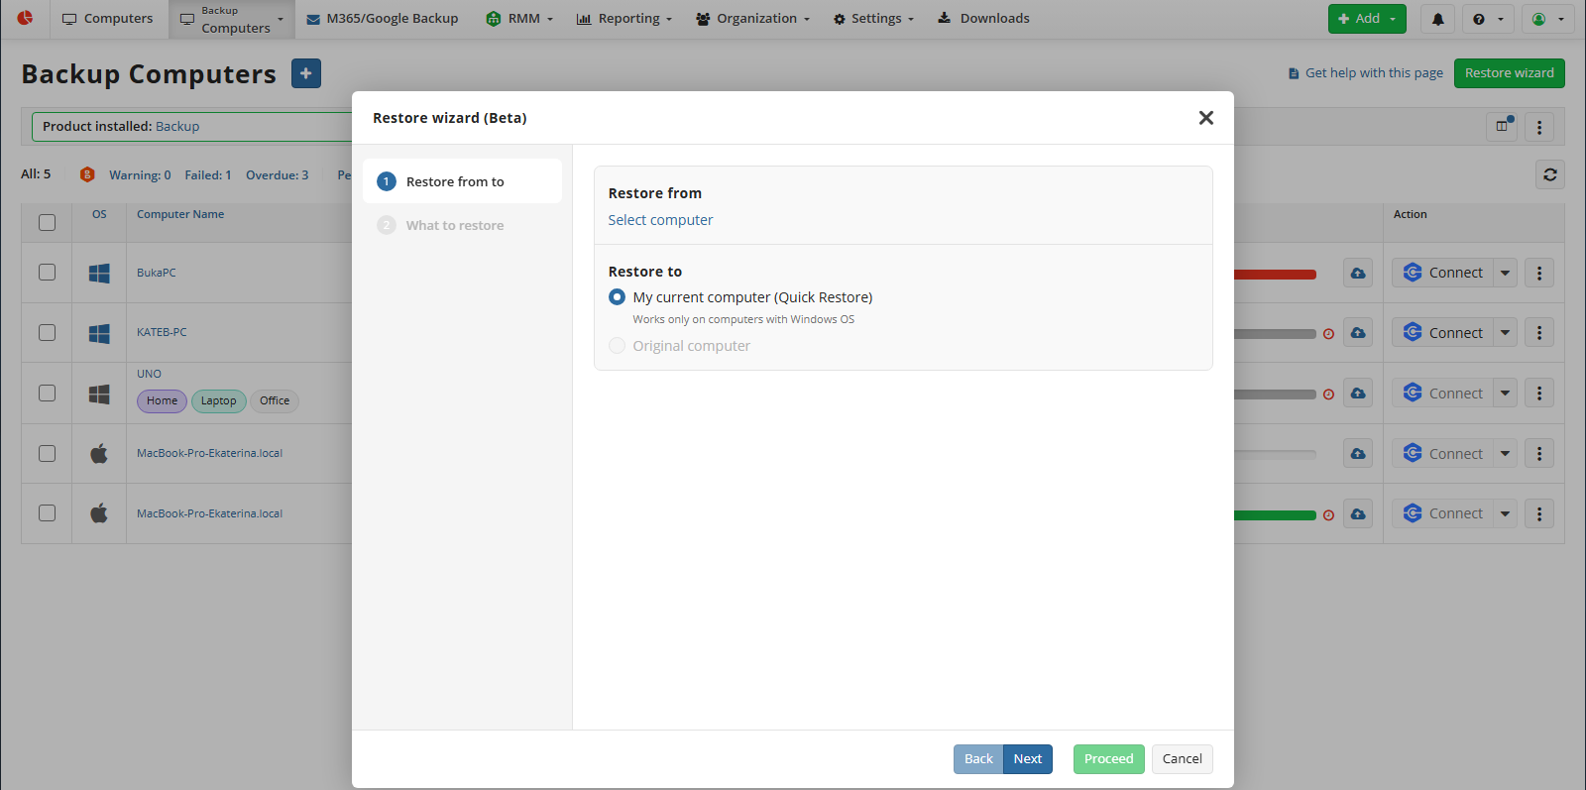This screenshot has height=790, width=1586.
Task: Select My current computer radio option
Action: pos(618,297)
